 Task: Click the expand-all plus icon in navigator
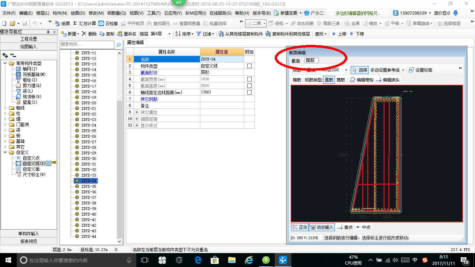point(5,55)
